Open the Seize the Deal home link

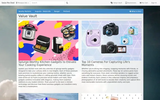[x=8, y=3]
